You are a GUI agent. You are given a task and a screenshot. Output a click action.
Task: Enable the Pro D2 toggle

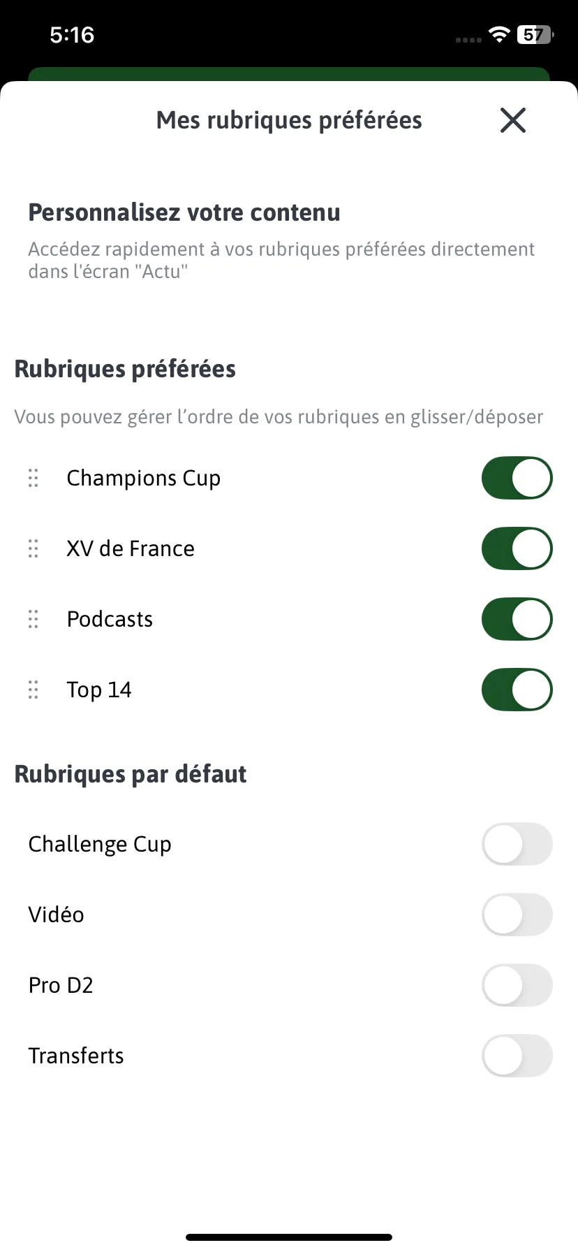click(517, 985)
